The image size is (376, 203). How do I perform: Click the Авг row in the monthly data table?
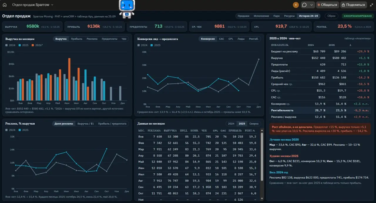click(x=198, y=181)
